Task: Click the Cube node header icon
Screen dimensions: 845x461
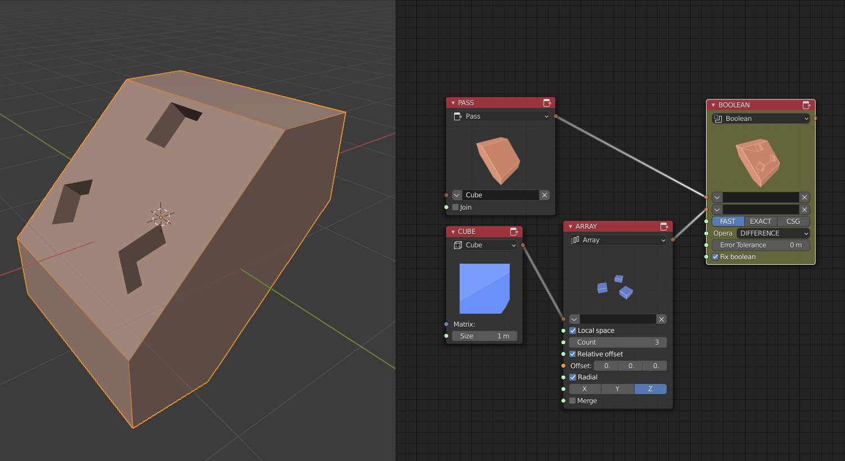Action: pos(514,232)
